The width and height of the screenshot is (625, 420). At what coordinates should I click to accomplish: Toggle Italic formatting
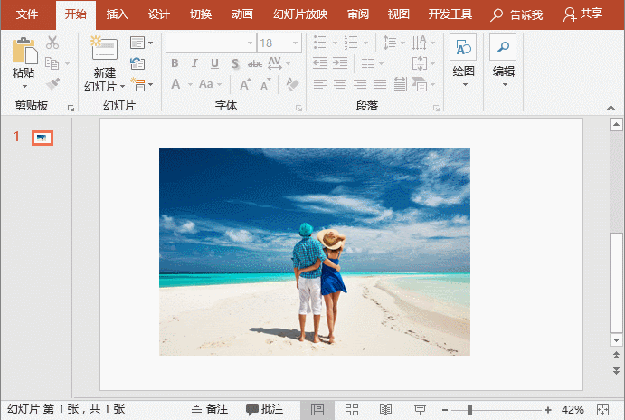(x=194, y=63)
